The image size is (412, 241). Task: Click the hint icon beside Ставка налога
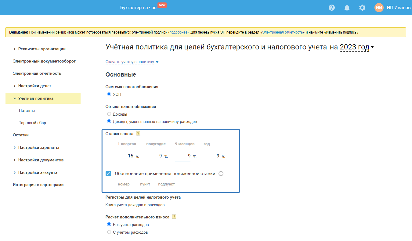138,133
